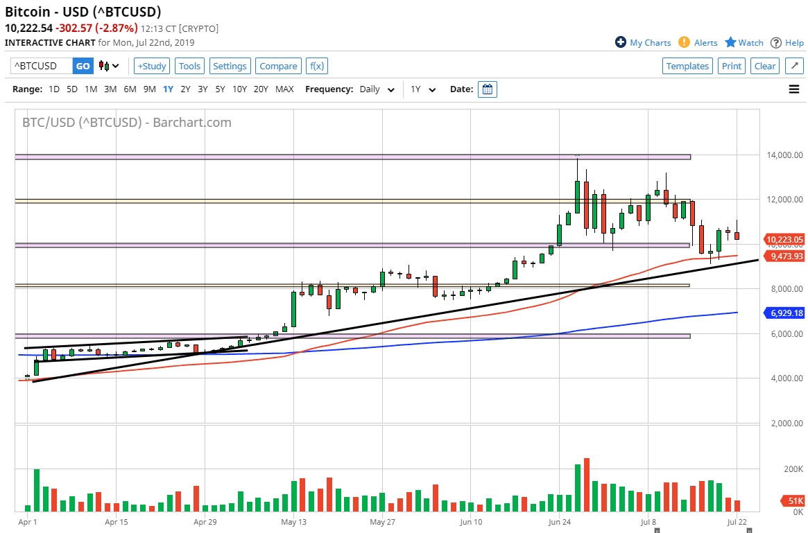Click the Templates button

click(687, 65)
